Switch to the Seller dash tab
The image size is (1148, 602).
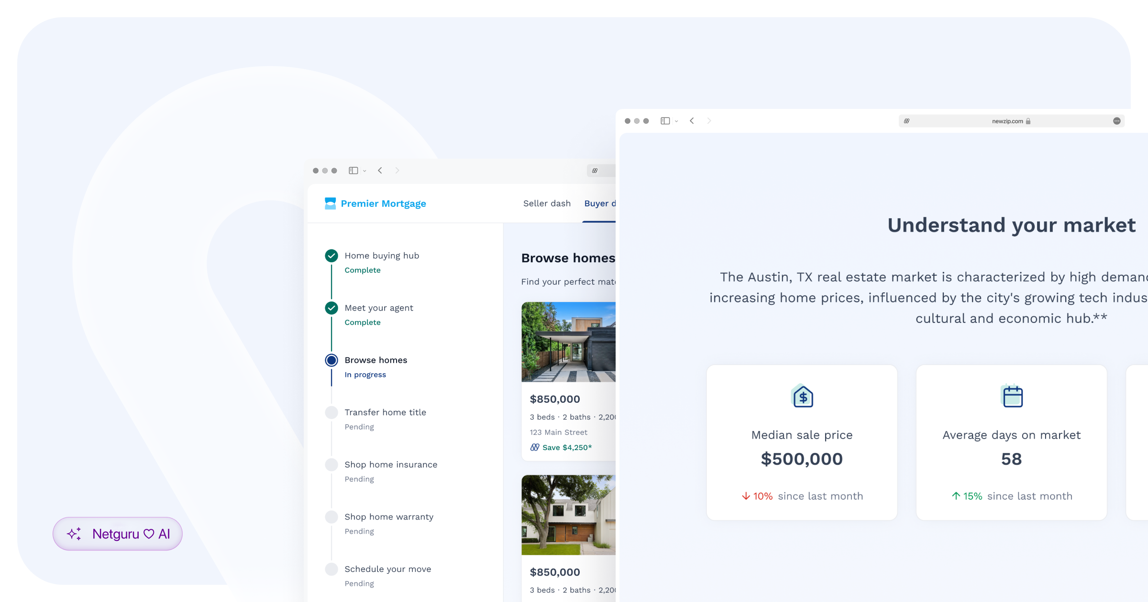[x=547, y=203]
